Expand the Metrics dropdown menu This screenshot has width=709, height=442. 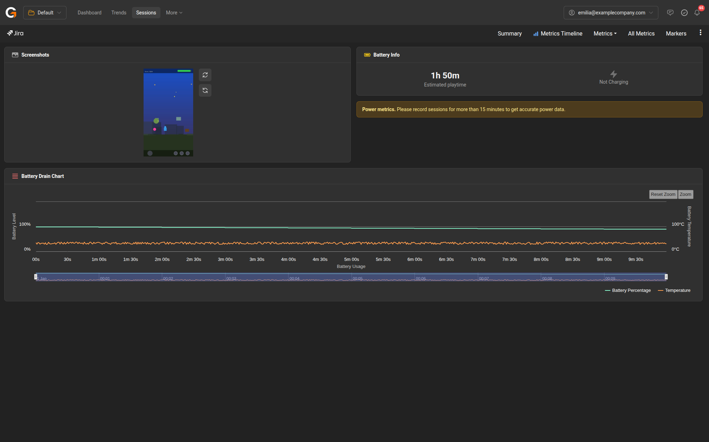(605, 33)
